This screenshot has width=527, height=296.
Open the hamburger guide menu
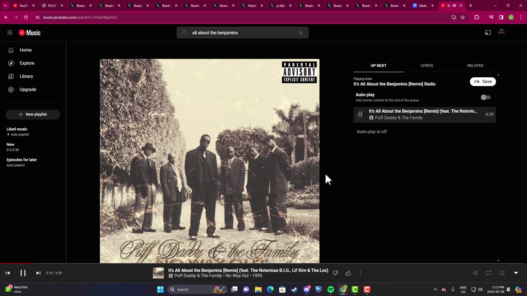pyautogui.click(x=10, y=32)
